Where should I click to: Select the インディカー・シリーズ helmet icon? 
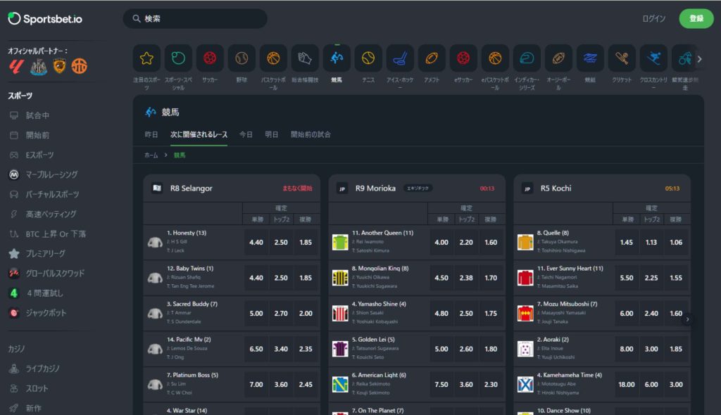pos(527,58)
